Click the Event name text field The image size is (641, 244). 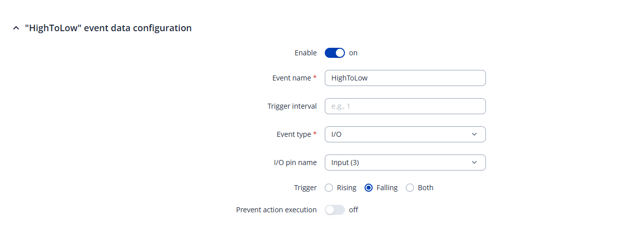(x=405, y=78)
